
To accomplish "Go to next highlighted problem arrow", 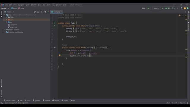I will click(x=186, y=15).
